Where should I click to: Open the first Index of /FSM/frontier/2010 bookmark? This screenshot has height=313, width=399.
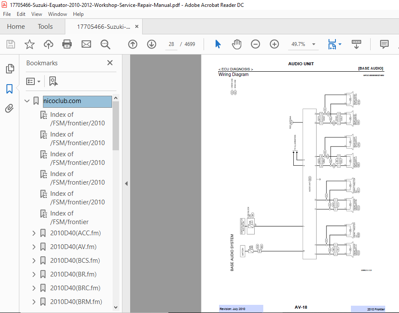point(77,119)
